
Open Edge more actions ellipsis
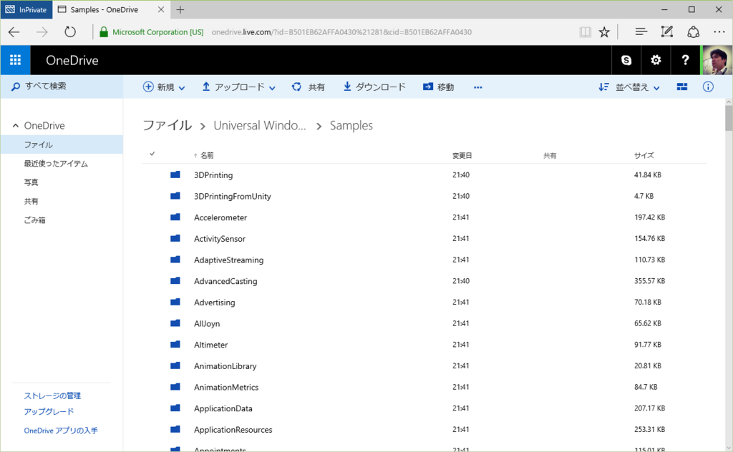719,32
